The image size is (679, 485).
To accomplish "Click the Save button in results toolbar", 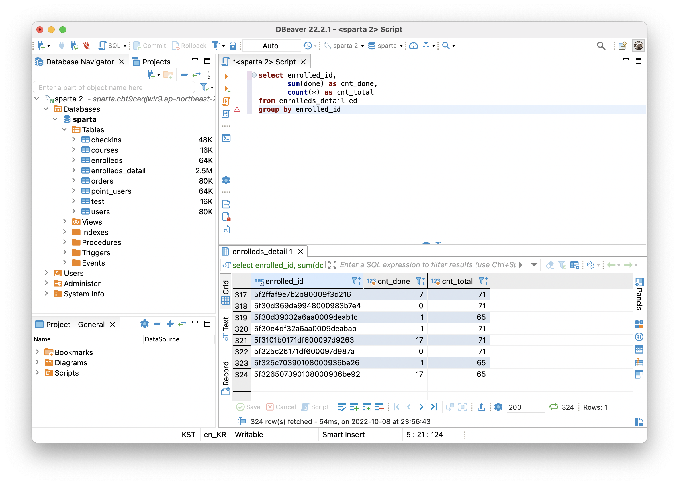I will (248, 407).
